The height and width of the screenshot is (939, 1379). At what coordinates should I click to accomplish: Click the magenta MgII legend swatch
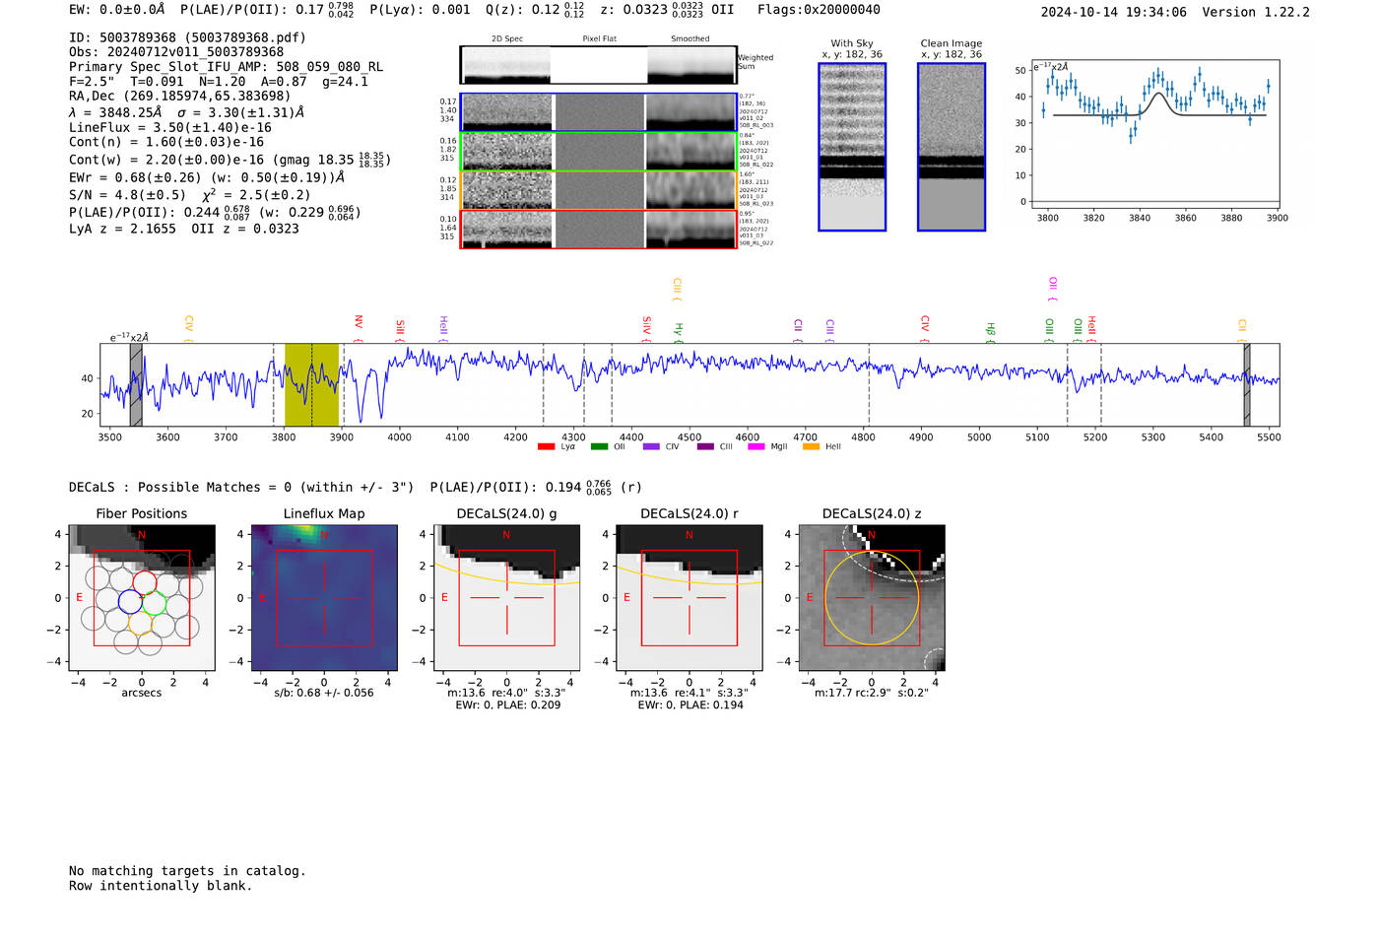[x=756, y=446]
